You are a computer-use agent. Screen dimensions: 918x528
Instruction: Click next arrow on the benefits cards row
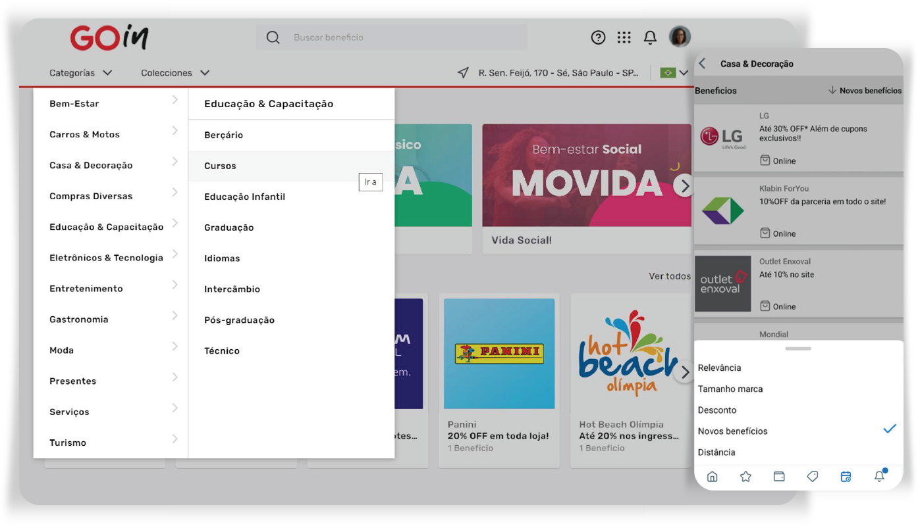pos(684,372)
